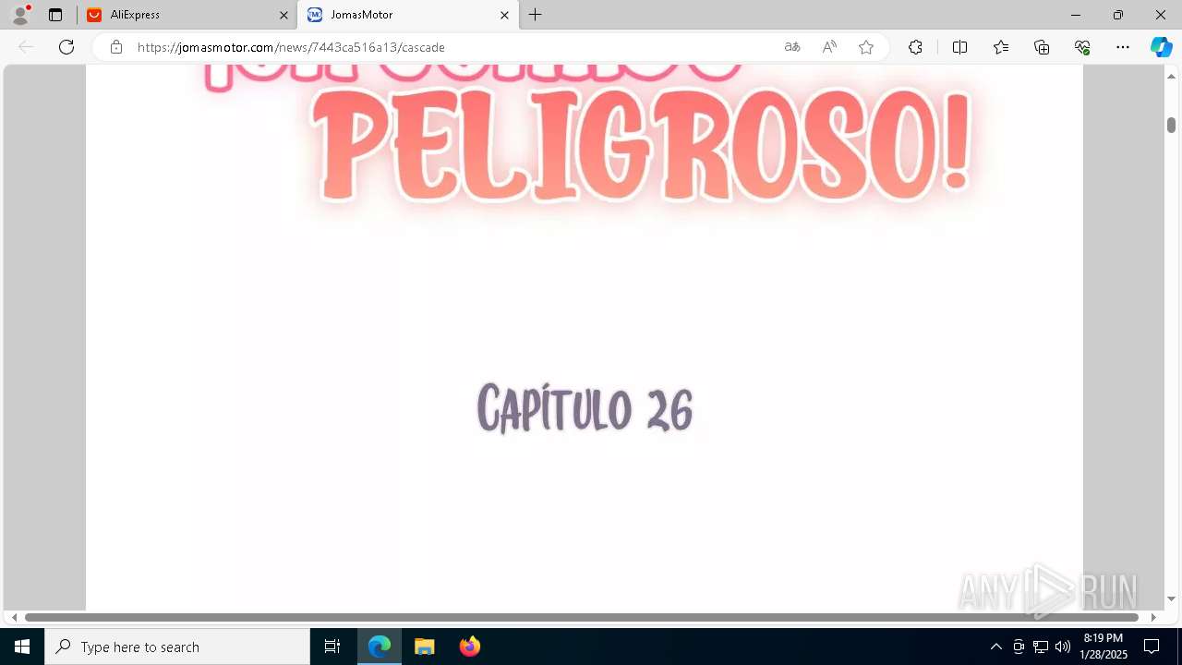Open a new tab with plus button
Image resolution: width=1182 pixels, height=665 pixels.
[x=536, y=15]
